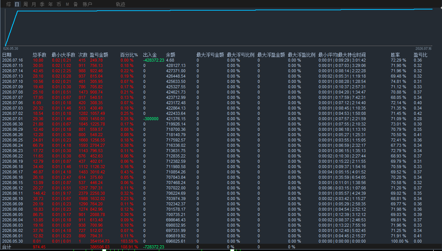Select the 2026.05.30 date cell
The image size is (442, 251).
click(x=13, y=241)
